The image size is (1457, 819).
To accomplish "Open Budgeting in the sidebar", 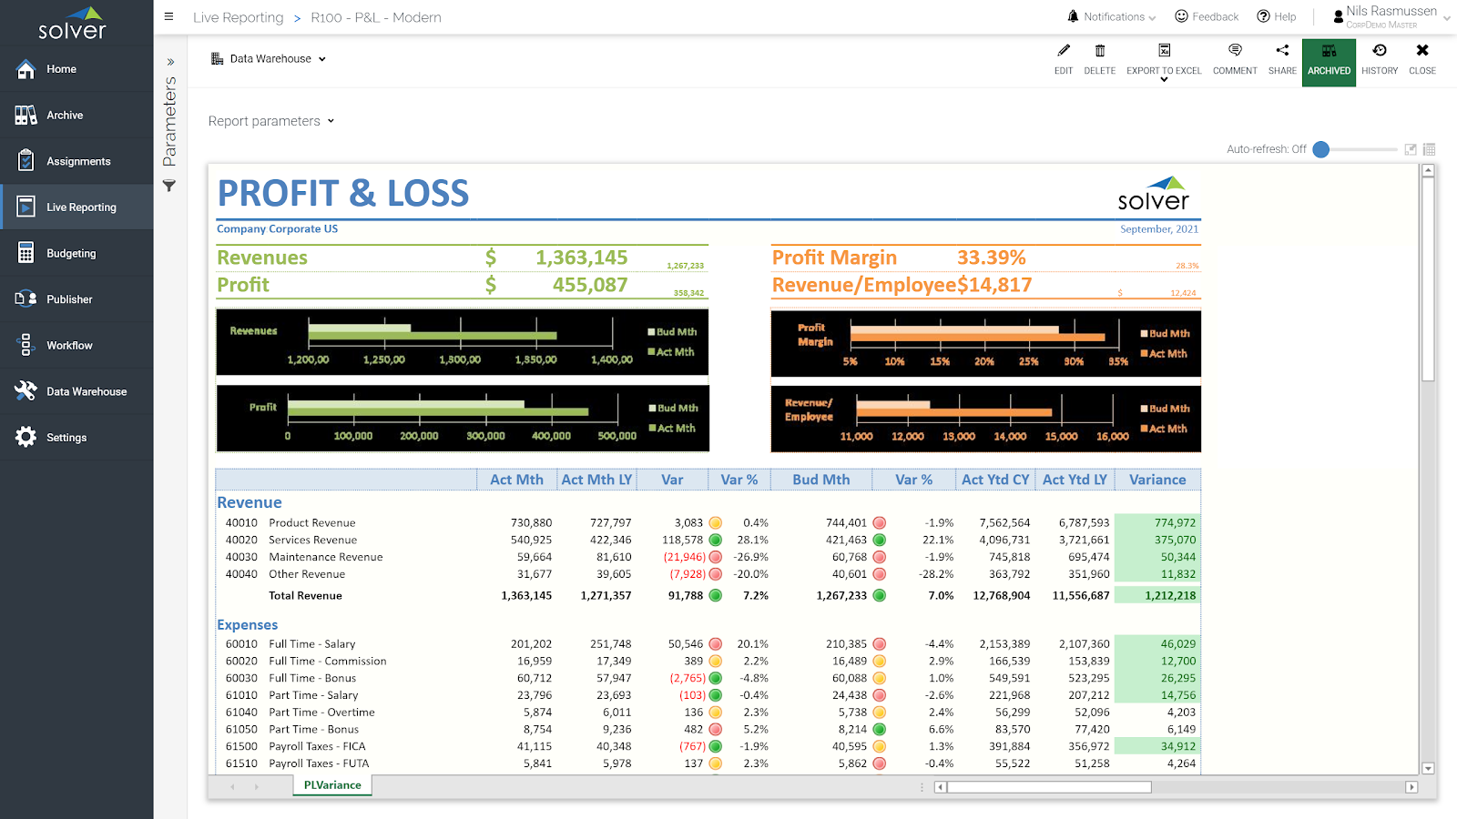I will click(x=71, y=254).
